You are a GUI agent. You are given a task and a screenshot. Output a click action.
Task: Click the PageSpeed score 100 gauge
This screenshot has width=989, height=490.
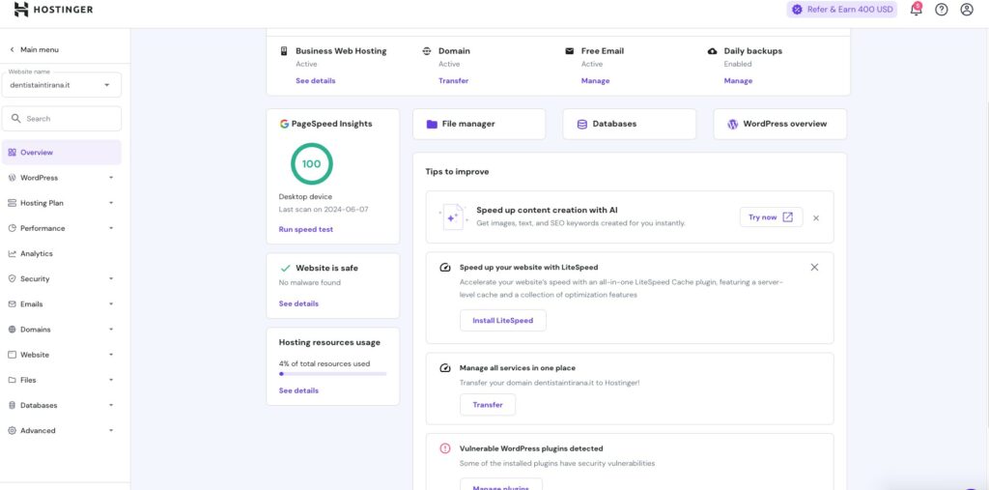[x=312, y=163]
